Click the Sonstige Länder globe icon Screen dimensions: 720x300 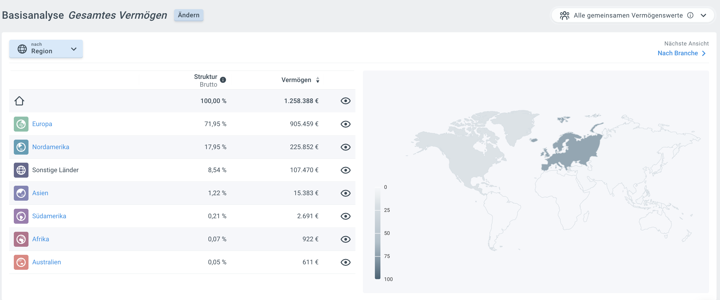21,170
